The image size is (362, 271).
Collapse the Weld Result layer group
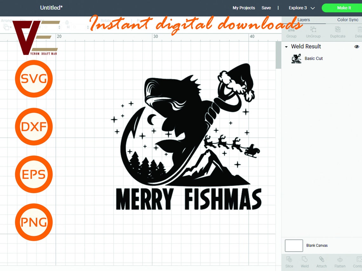286,47
